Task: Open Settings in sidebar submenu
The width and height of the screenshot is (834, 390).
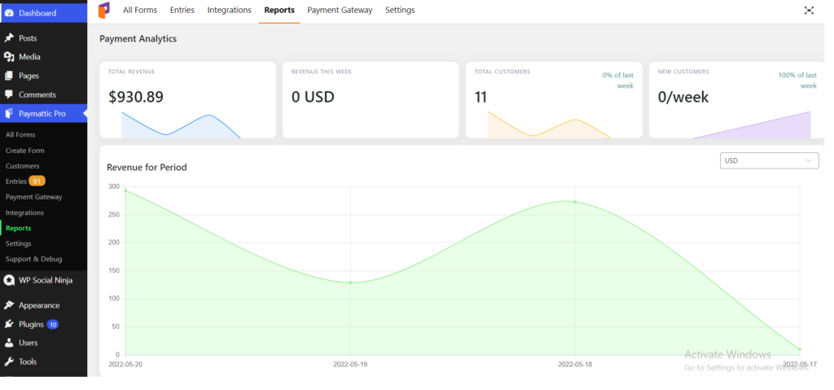Action: pos(19,243)
